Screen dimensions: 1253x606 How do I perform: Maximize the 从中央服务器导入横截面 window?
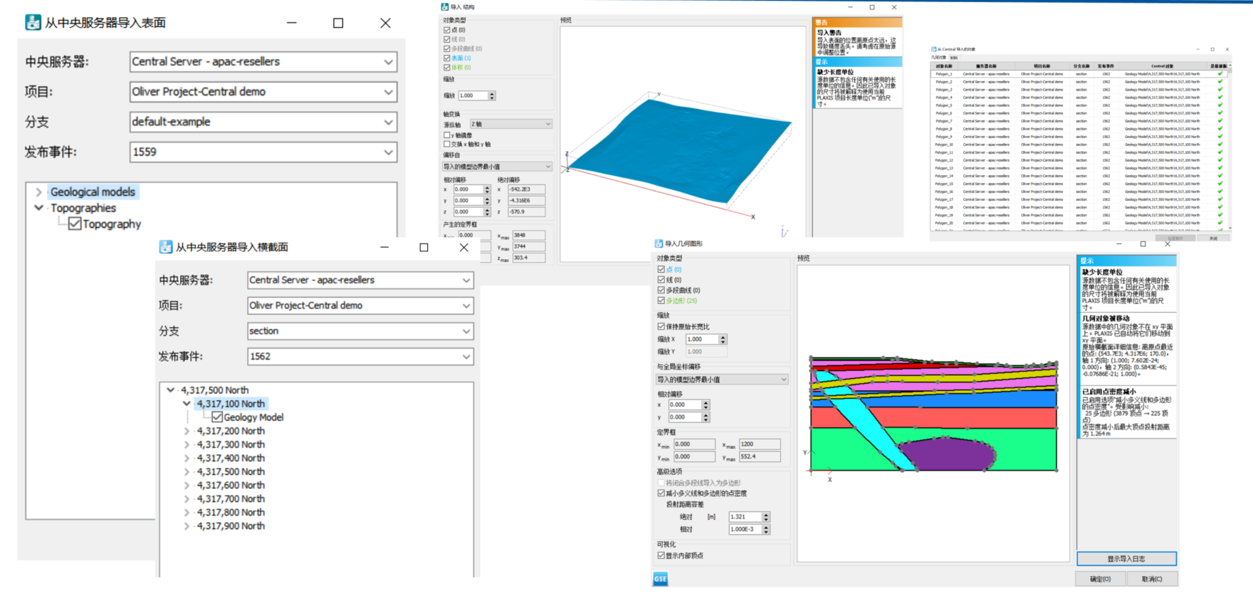424,247
